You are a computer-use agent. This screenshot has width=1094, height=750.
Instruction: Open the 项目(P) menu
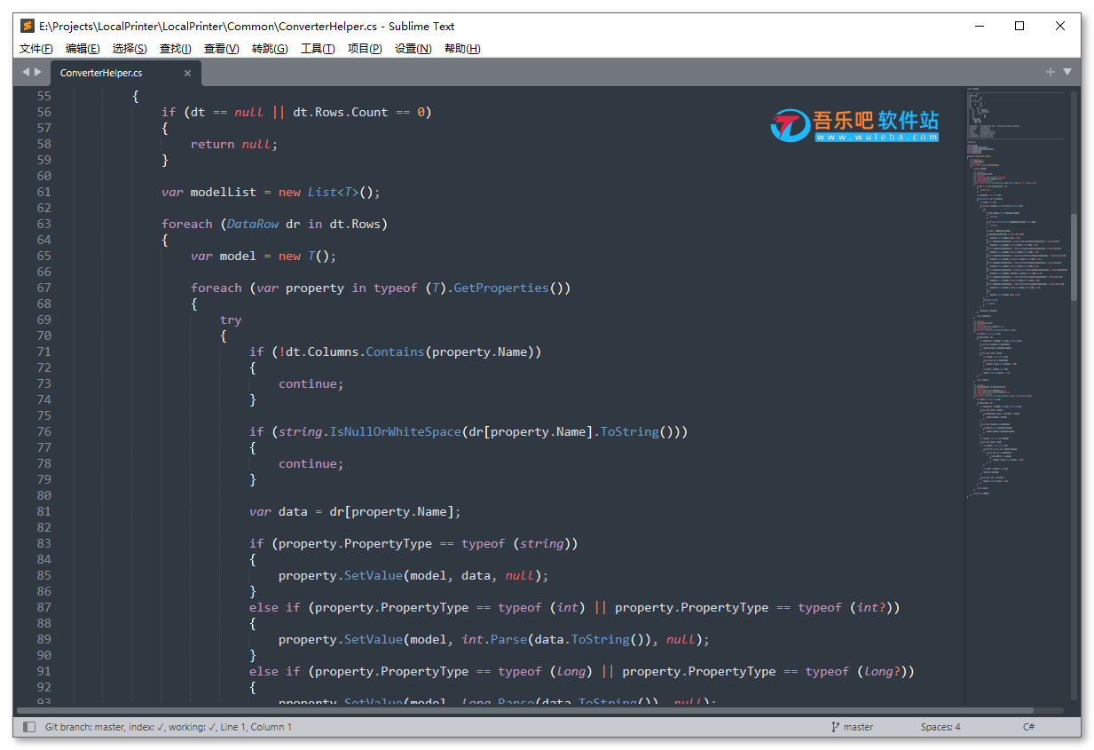[x=365, y=49]
